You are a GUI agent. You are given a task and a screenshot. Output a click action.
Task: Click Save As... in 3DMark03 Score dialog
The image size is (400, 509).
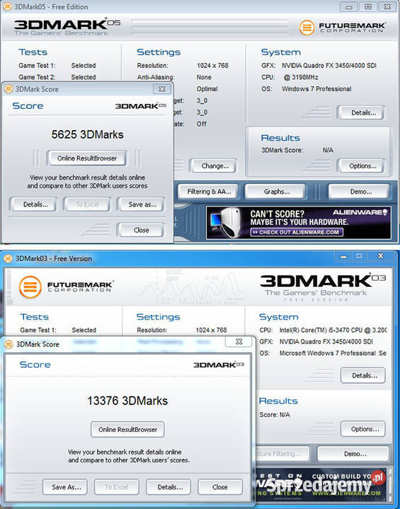(65, 487)
